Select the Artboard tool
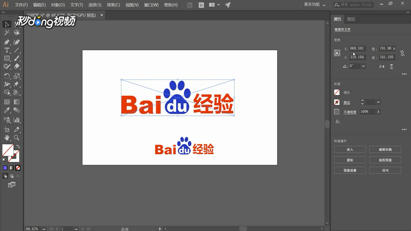This screenshot has height=231, width=411. point(7,130)
